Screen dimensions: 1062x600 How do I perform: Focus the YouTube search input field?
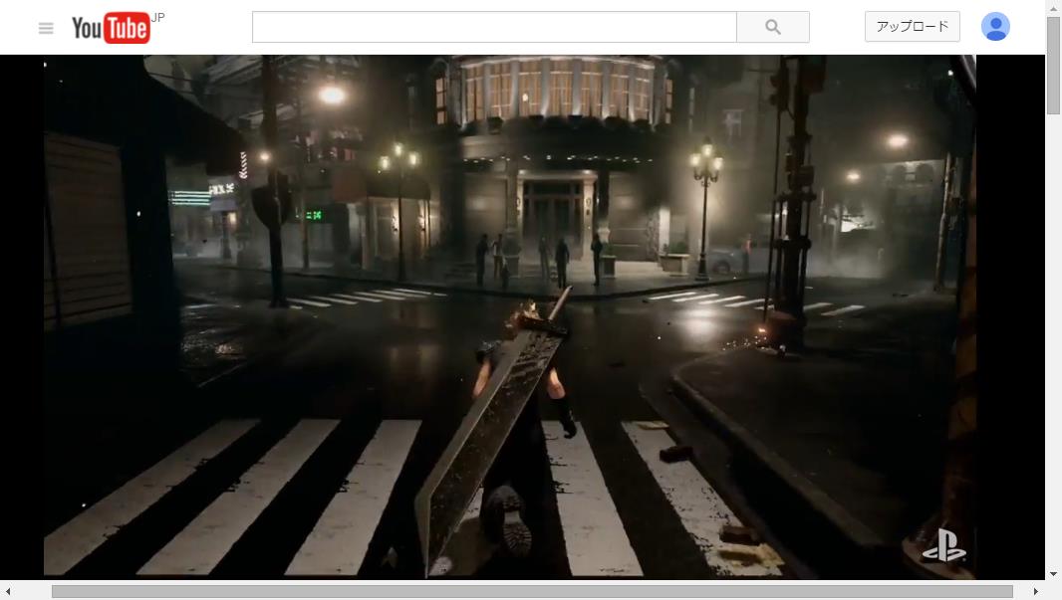[x=494, y=27]
